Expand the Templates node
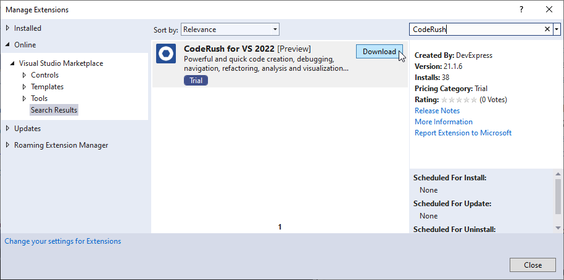This screenshot has width=564, height=280. tap(25, 87)
